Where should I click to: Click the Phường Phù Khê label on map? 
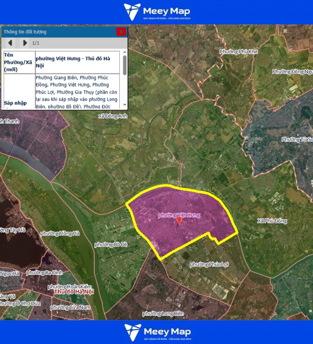coord(239,51)
